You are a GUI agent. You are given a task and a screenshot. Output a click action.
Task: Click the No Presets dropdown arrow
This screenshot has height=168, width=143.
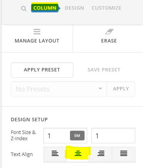[x=100, y=88]
